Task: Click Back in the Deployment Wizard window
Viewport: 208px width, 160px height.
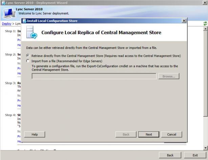Action: pyautogui.click(x=170, y=155)
